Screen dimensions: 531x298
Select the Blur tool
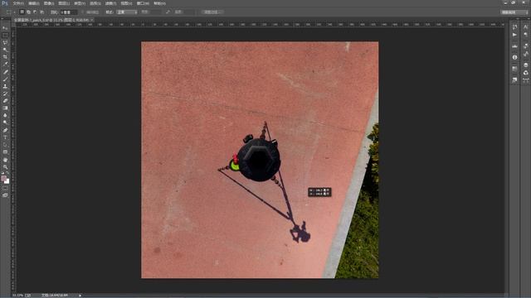[x=5, y=115]
